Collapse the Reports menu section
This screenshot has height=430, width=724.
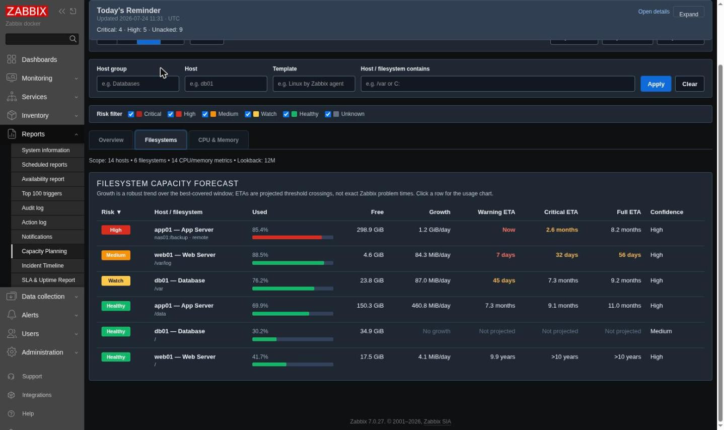click(42, 134)
